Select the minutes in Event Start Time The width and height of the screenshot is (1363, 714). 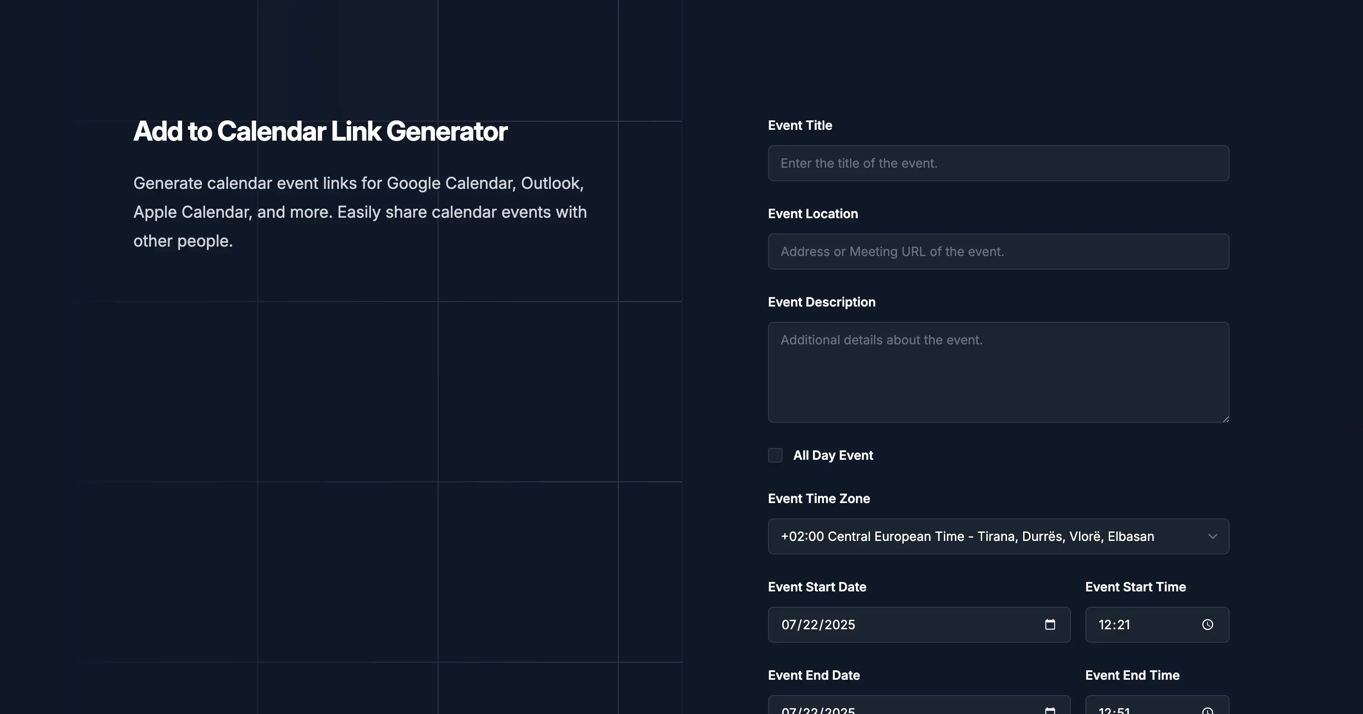pyautogui.click(x=1123, y=625)
